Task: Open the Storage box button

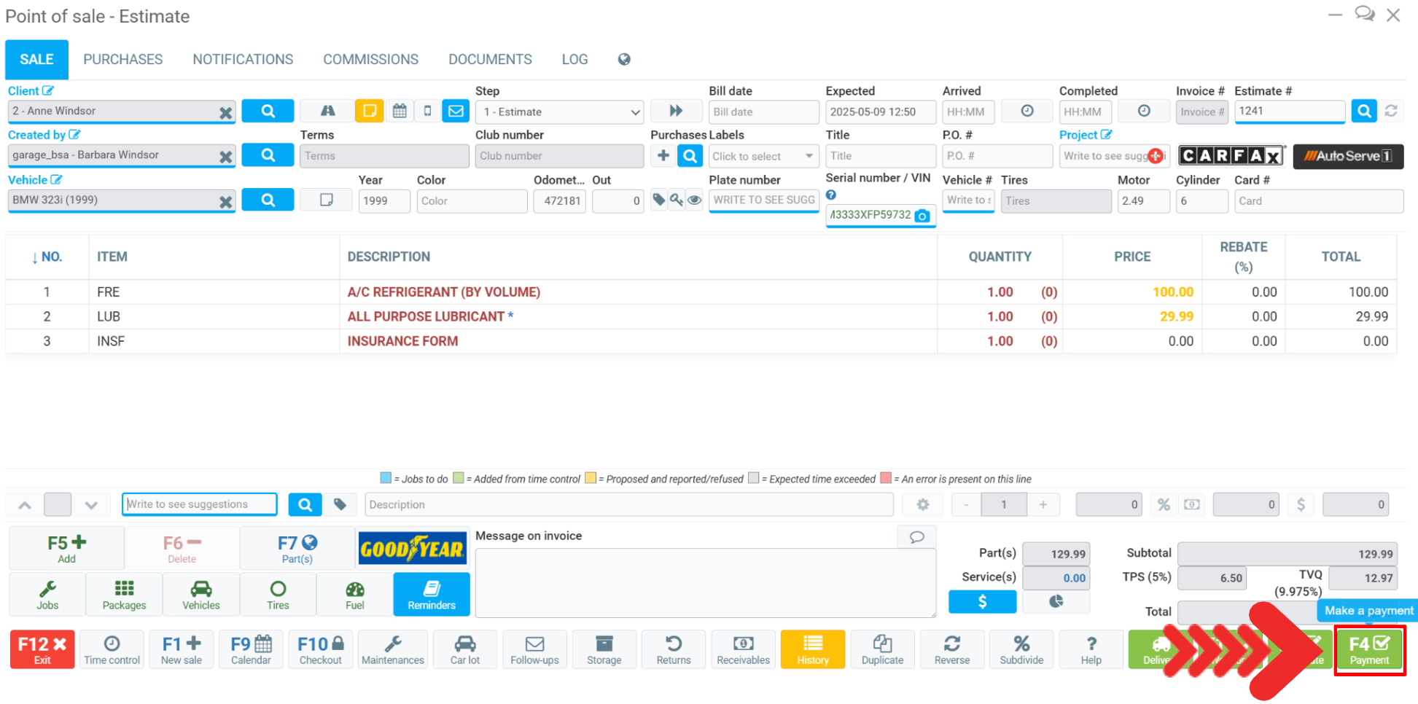Action: click(x=604, y=649)
